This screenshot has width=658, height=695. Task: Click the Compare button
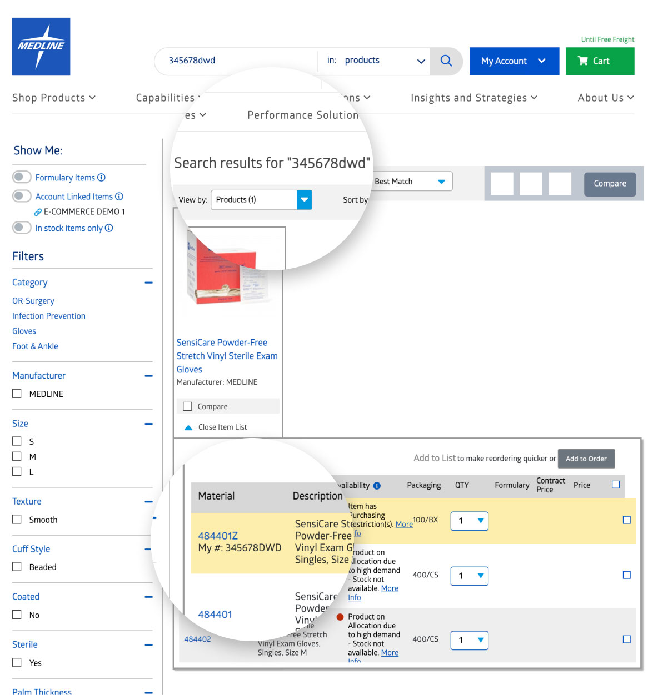tap(610, 184)
